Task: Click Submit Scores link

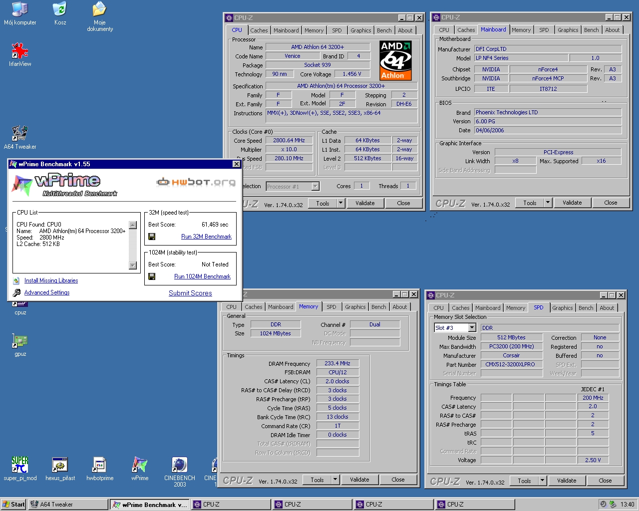Action: (190, 293)
